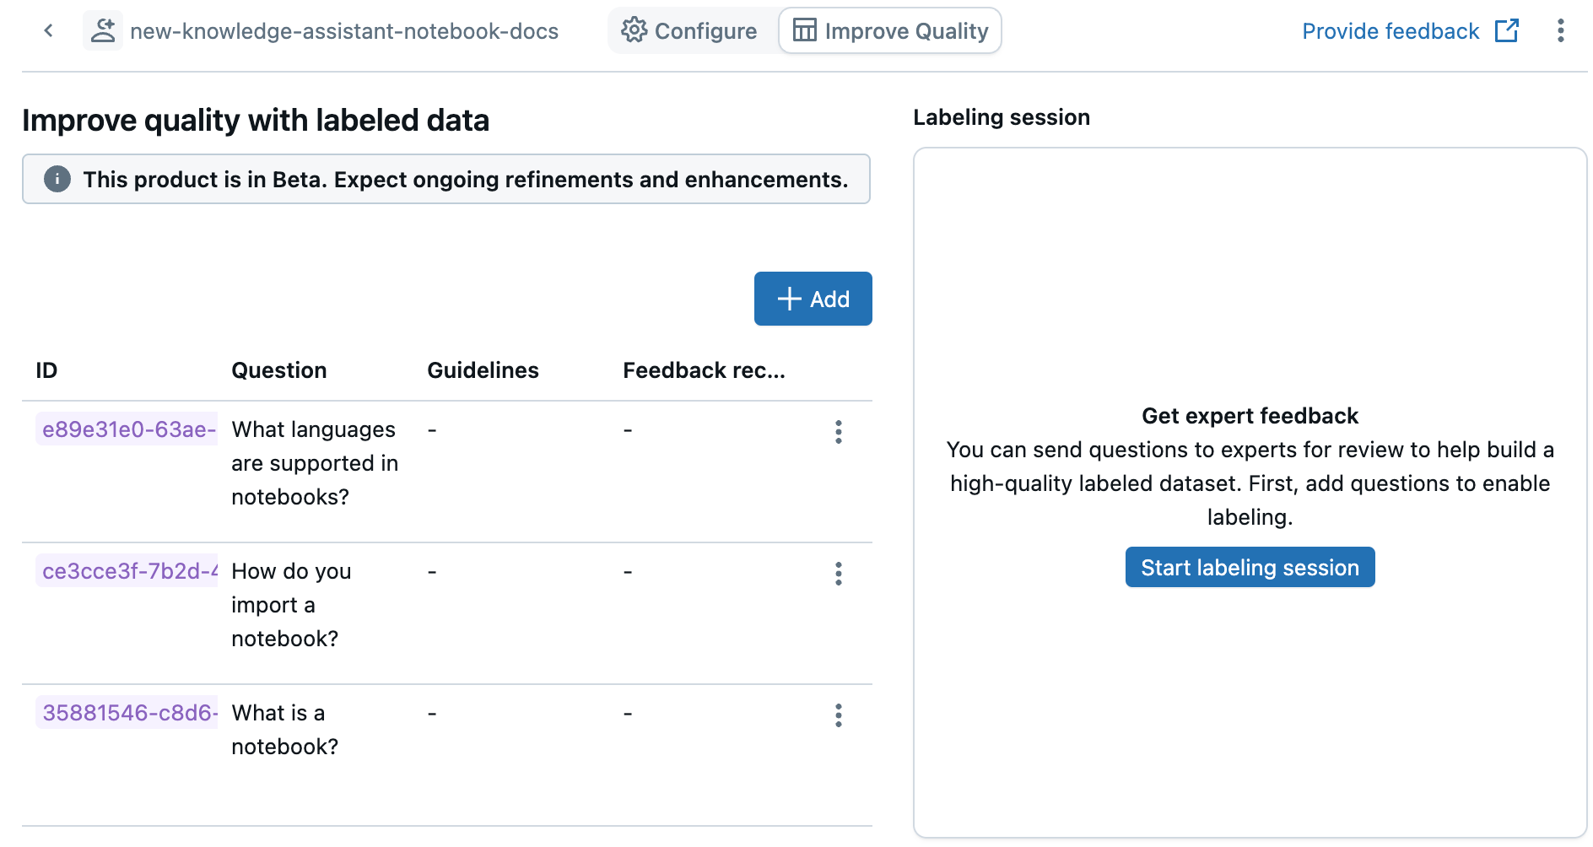Open row menu for 'How do you import' question
Viewport: 1593px width, 847px height.
tap(838, 574)
